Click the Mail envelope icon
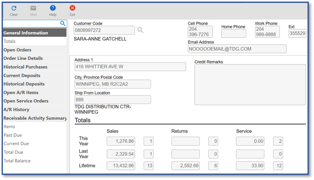Viewport: 314px width, 180px height. pos(33,8)
